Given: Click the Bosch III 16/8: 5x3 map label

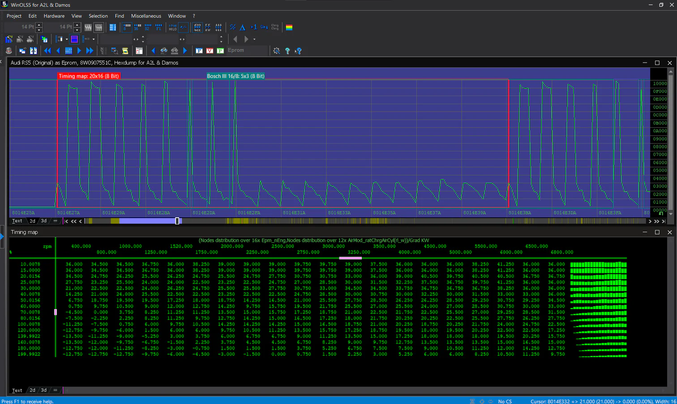Looking at the screenshot, I should click(x=236, y=76).
